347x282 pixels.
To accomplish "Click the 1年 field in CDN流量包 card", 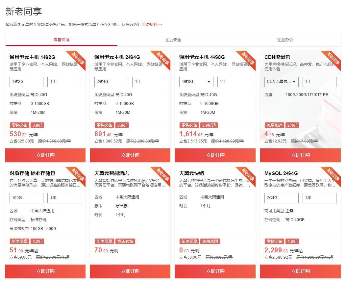I will (319, 82).
